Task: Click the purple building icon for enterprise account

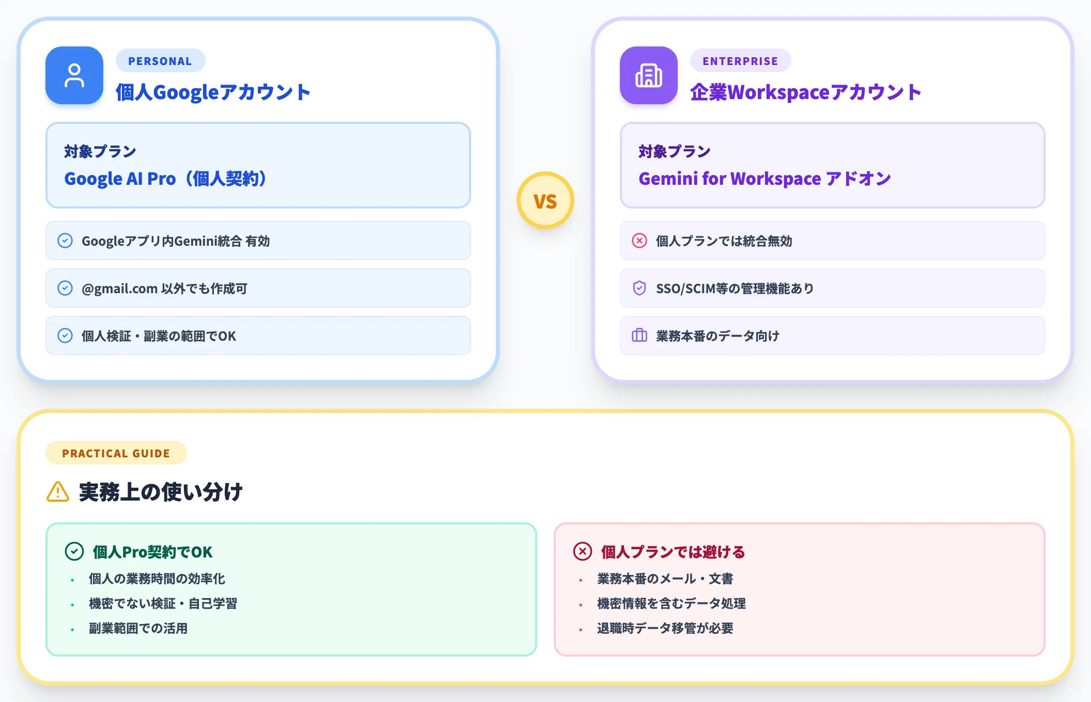Action: (x=649, y=75)
